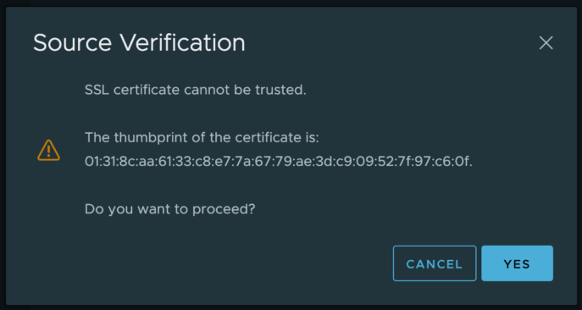This screenshot has height=310, width=582.
Task: Click the certificate thumbprint hex string
Action: point(279,161)
